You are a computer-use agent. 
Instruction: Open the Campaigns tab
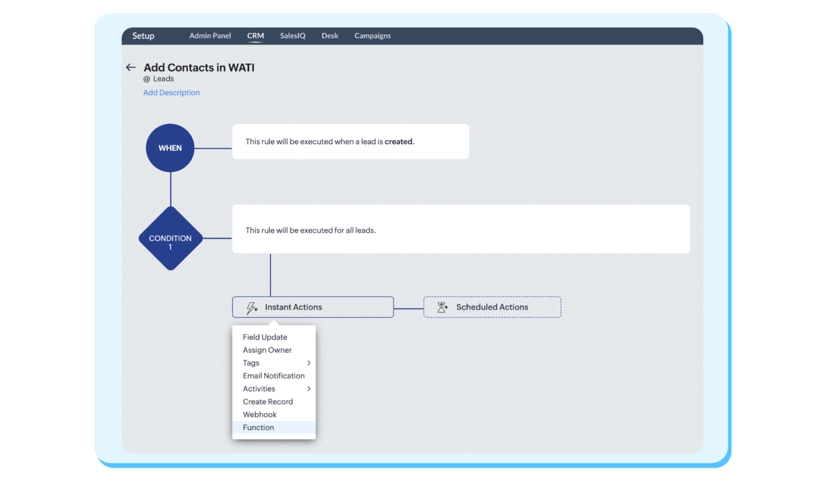click(x=372, y=35)
